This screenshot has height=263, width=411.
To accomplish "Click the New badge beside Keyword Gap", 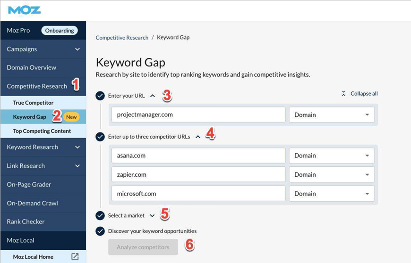I will (x=72, y=117).
